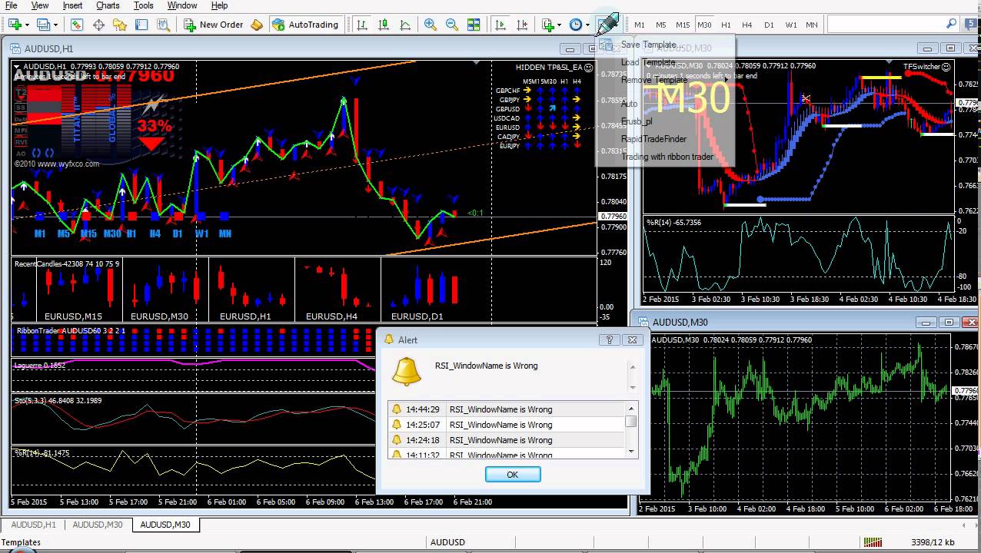
Task: Click the alert list scrollbar up arrow
Action: [x=631, y=409]
